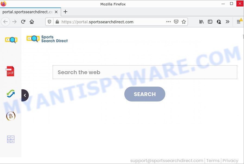Open the PDF tool in sidebar
Viewport: 244px width, 164px height.
click(10, 71)
